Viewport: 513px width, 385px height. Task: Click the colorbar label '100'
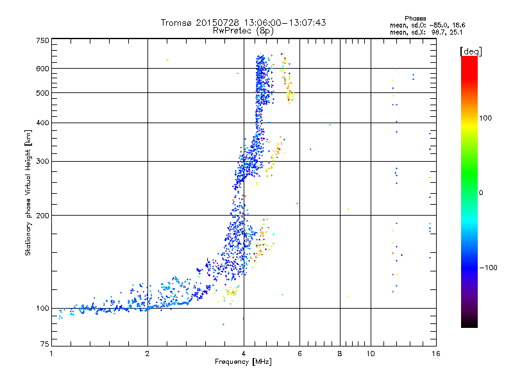(x=485, y=118)
